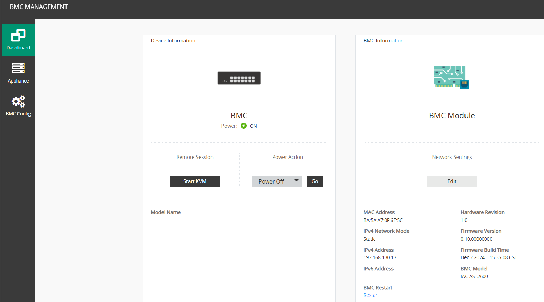544x302 pixels.
Task: Click Go to execute power action
Action: coord(315,181)
